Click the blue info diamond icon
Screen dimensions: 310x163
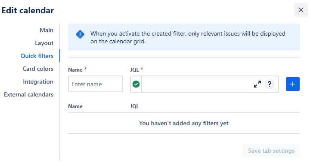80,34
